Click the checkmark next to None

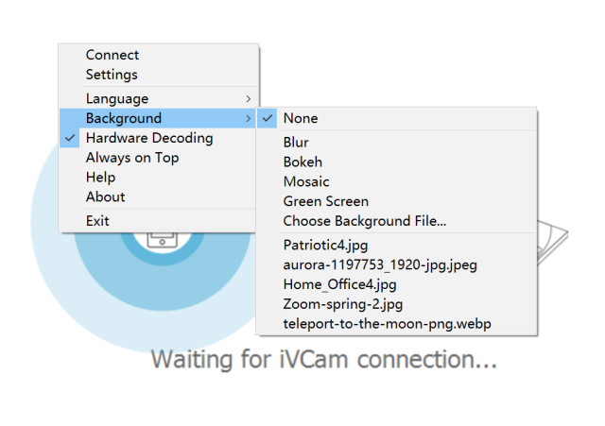tap(268, 118)
